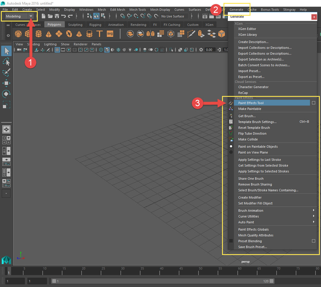Click the Lasso selection tool icon

pyautogui.click(x=6, y=62)
